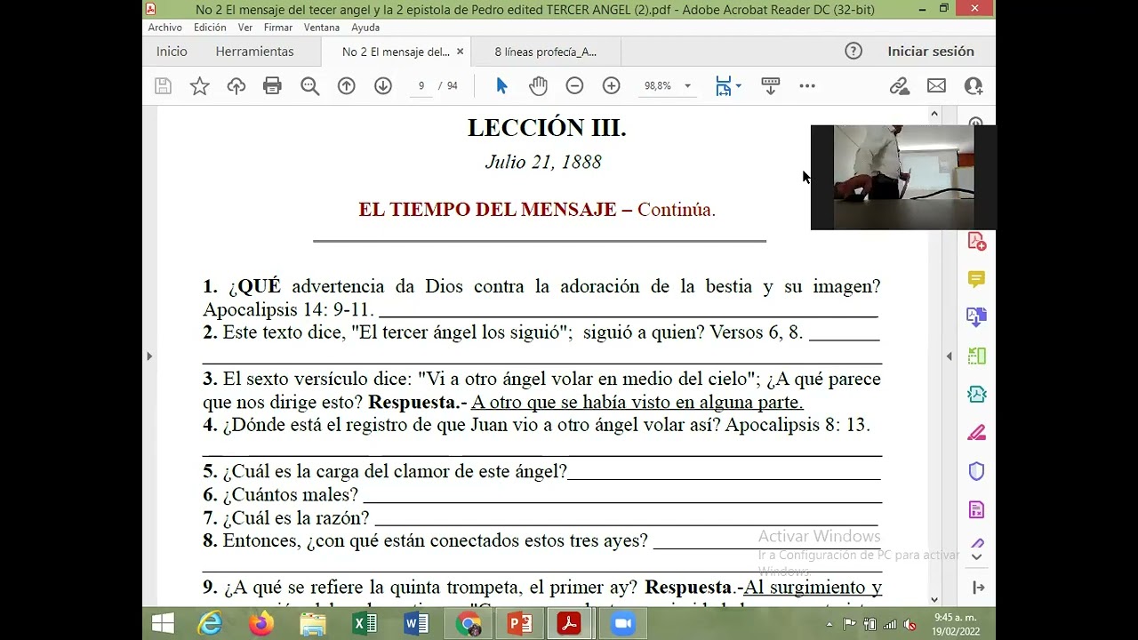Open the Ventana menu
Image resolution: width=1138 pixels, height=640 pixels.
point(322,28)
